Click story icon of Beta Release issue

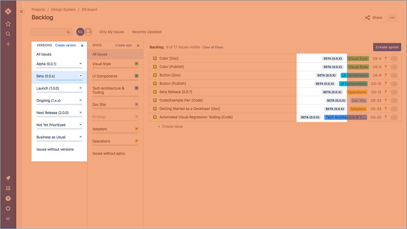[155, 92]
